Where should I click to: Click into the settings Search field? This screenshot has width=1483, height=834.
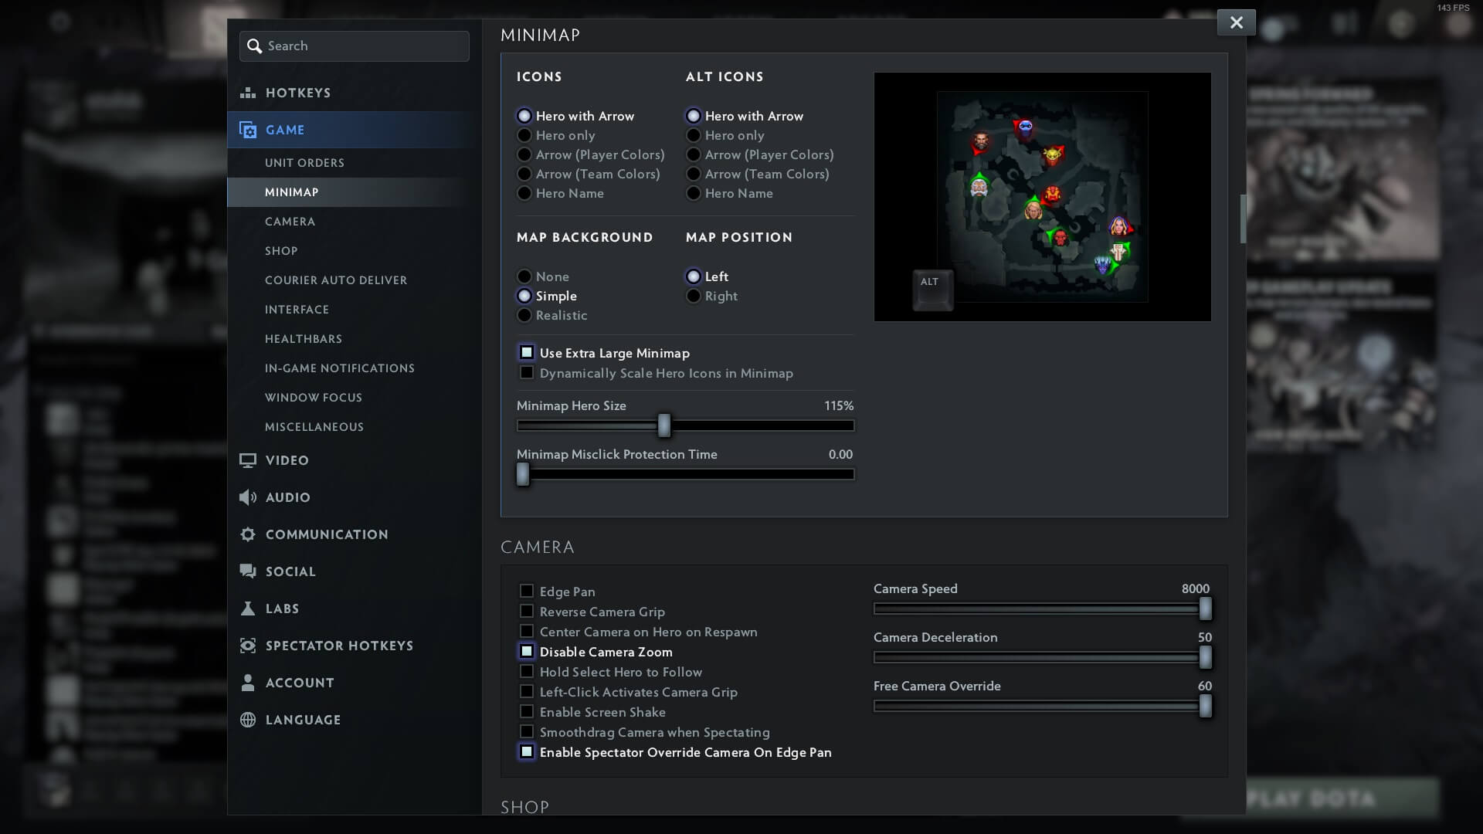355,46
